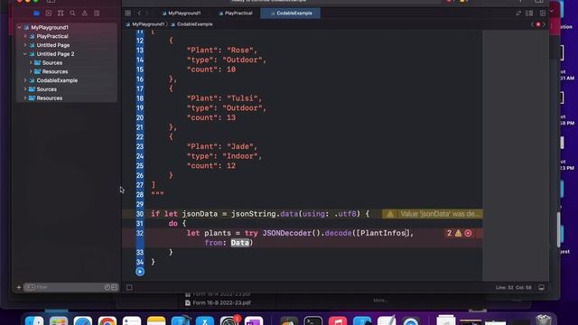This screenshot has width=578, height=325.
Task: Expand the Untitled Page item
Action: (25, 45)
